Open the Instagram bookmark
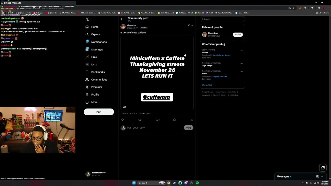The image size is (331, 186). click(x=38, y=13)
